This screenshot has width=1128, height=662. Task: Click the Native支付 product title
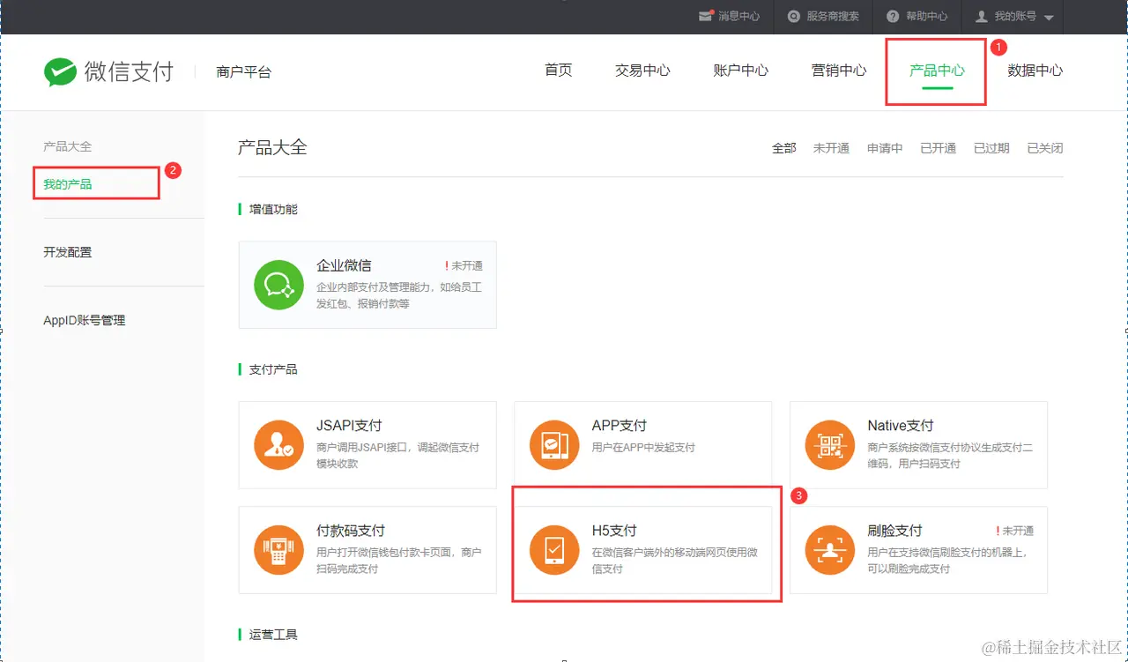[x=901, y=426]
